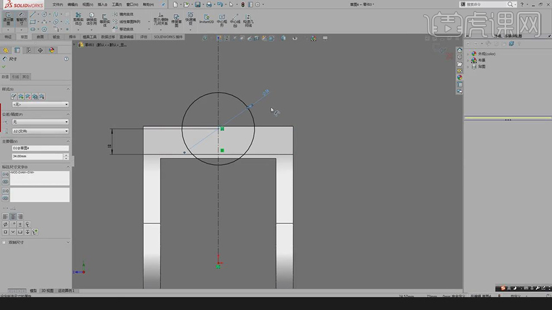
Task: Select the Smart Dimension (智能尺寸) tool
Action: pos(22,18)
